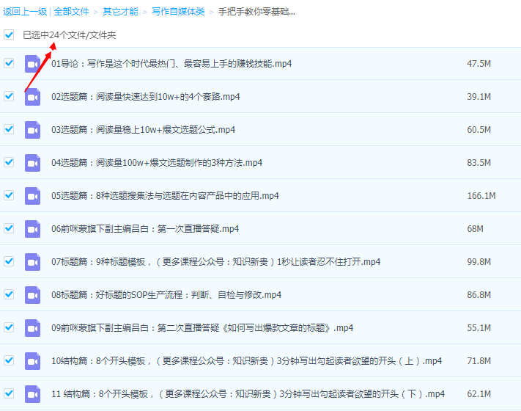Uncheck the 09前咪蒙 second livestream checkbox
Image resolution: width=521 pixels, height=411 pixels.
9,327
